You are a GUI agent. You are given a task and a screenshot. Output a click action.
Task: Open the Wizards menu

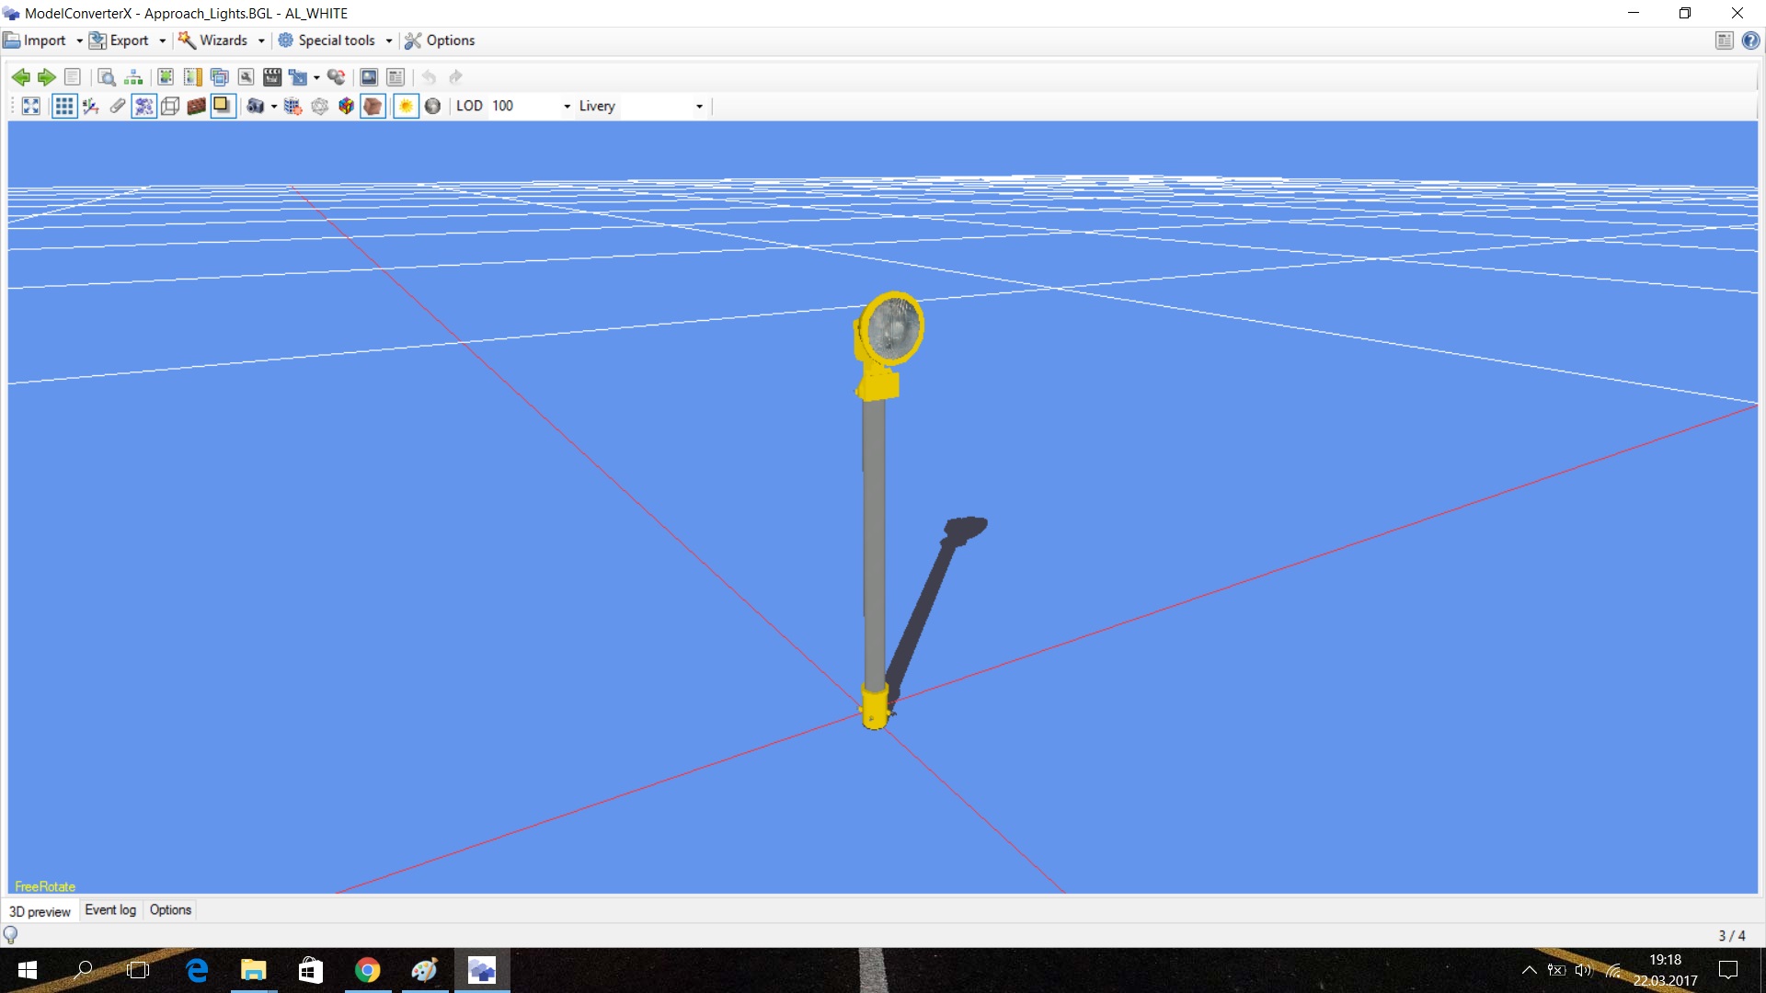[223, 40]
